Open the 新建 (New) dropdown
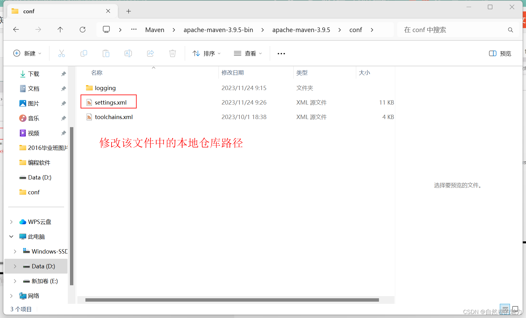This screenshot has width=526, height=318. [x=27, y=53]
